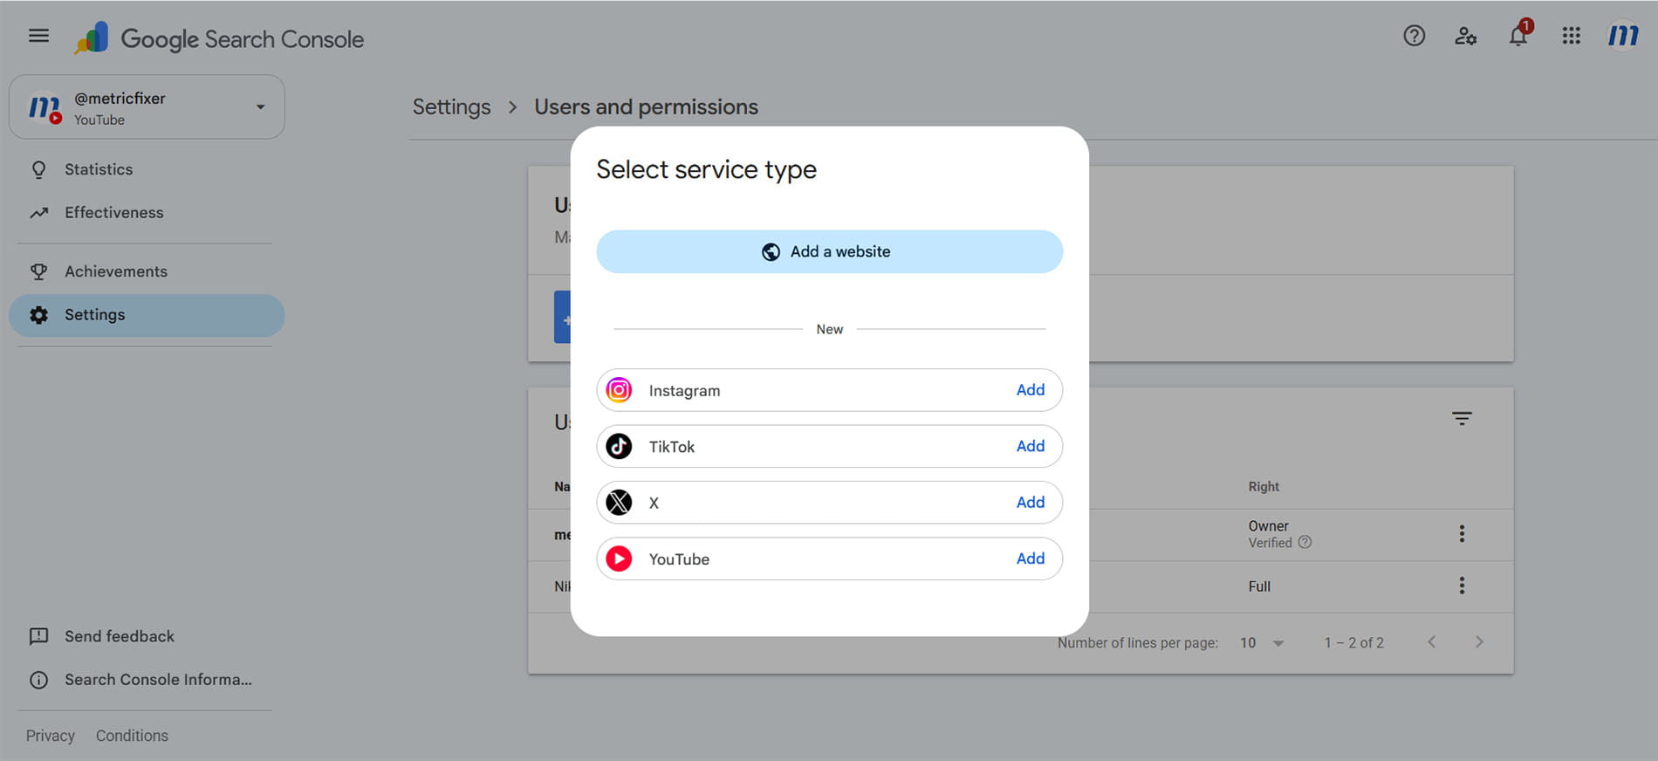The width and height of the screenshot is (1658, 761).
Task: Open user settings icon in header
Action: [1466, 36]
